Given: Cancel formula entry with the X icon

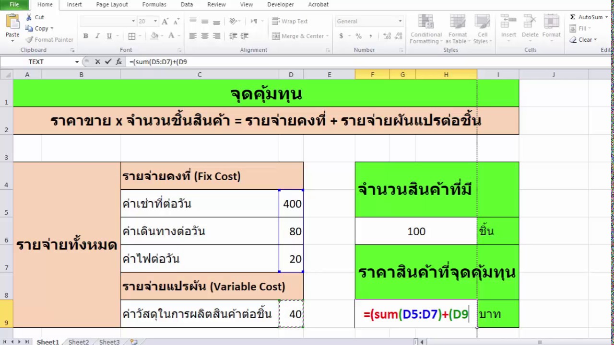Looking at the screenshot, I should pyautogui.click(x=97, y=61).
